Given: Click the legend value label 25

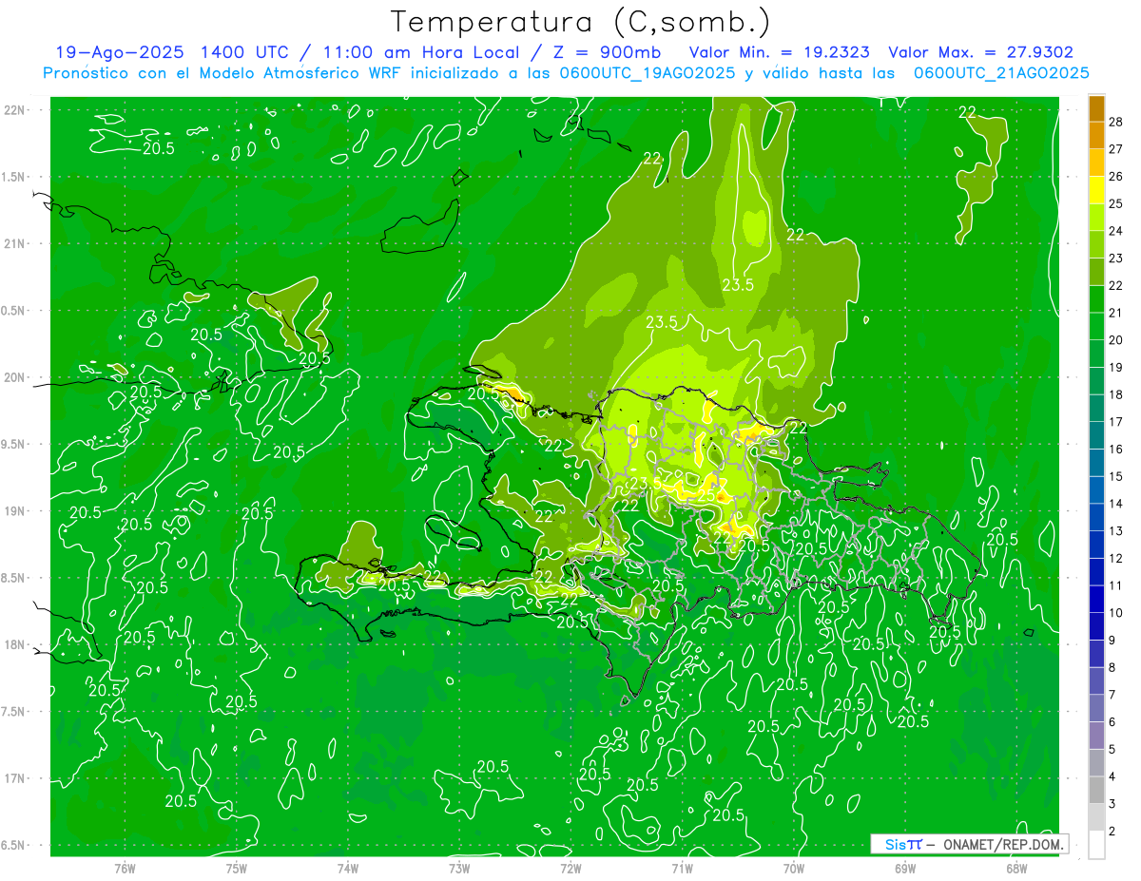Looking at the screenshot, I should coord(1116,203).
